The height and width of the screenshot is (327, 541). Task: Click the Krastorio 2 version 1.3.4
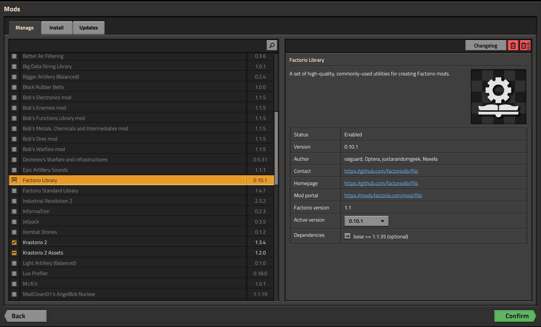tap(260, 242)
